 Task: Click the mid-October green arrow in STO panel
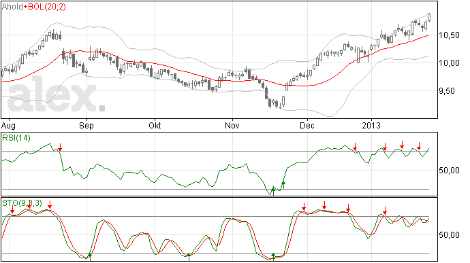click(x=189, y=256)
